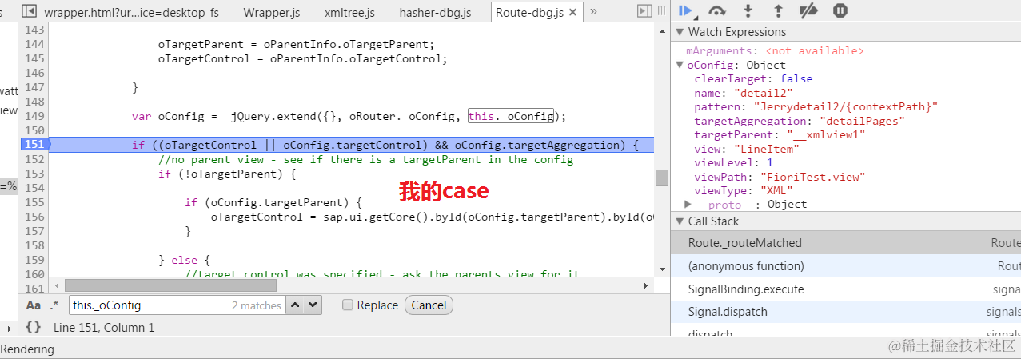Select SignalBinding.execute stack frame
The image size is (1021, 359).
[846, 289]
